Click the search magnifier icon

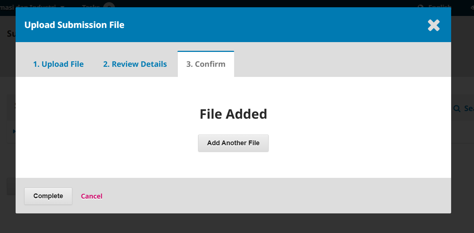coord(457,108)
